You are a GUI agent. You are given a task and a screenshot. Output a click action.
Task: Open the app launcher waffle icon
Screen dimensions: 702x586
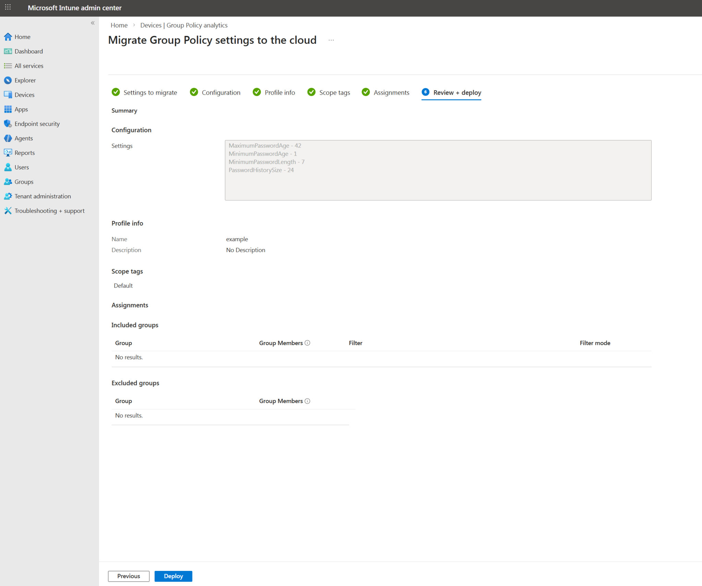click(8, 7)
